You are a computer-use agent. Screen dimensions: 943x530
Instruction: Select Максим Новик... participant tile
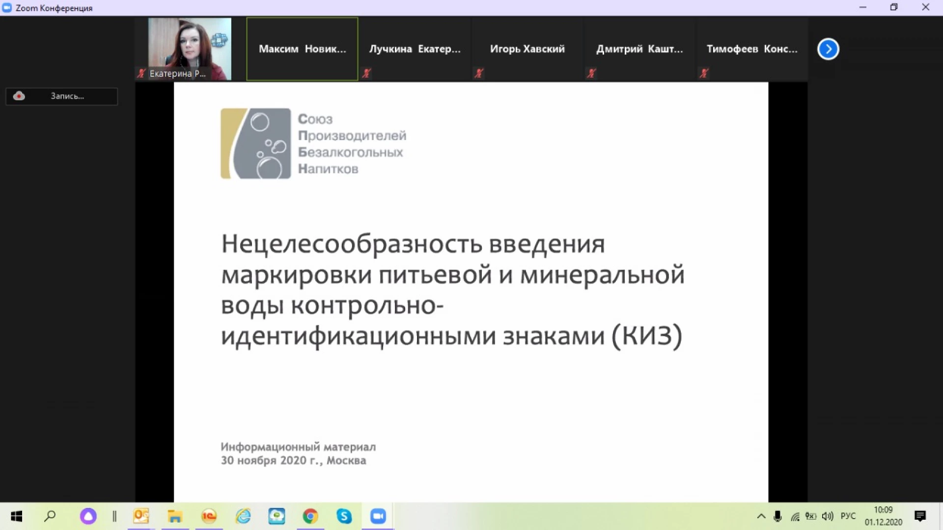coord(302,49)
